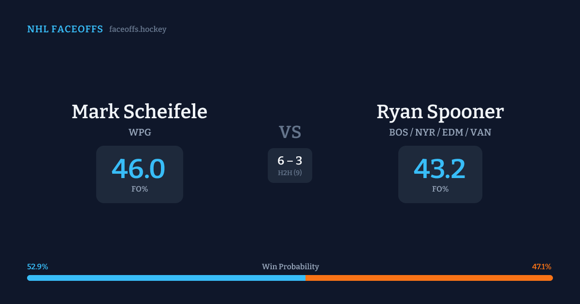Click the large 46.0 number

click(139, 169)
